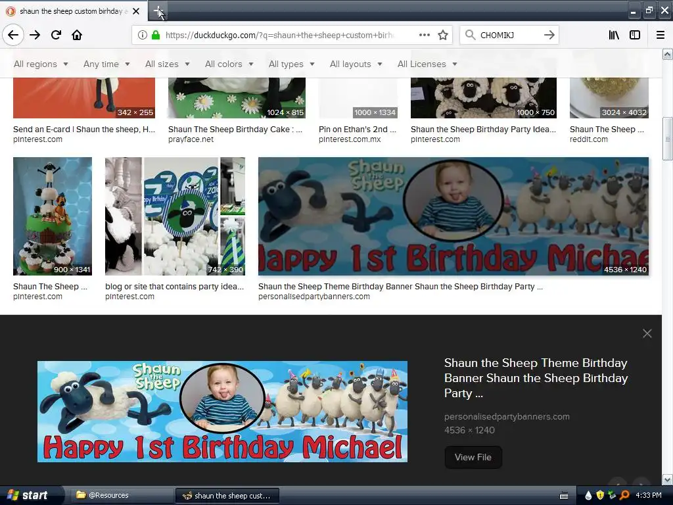Viewport: 673px width, 505px height.
Task: Open 'blog or site that contains party idea' link
Action: [x=174, y=287]
